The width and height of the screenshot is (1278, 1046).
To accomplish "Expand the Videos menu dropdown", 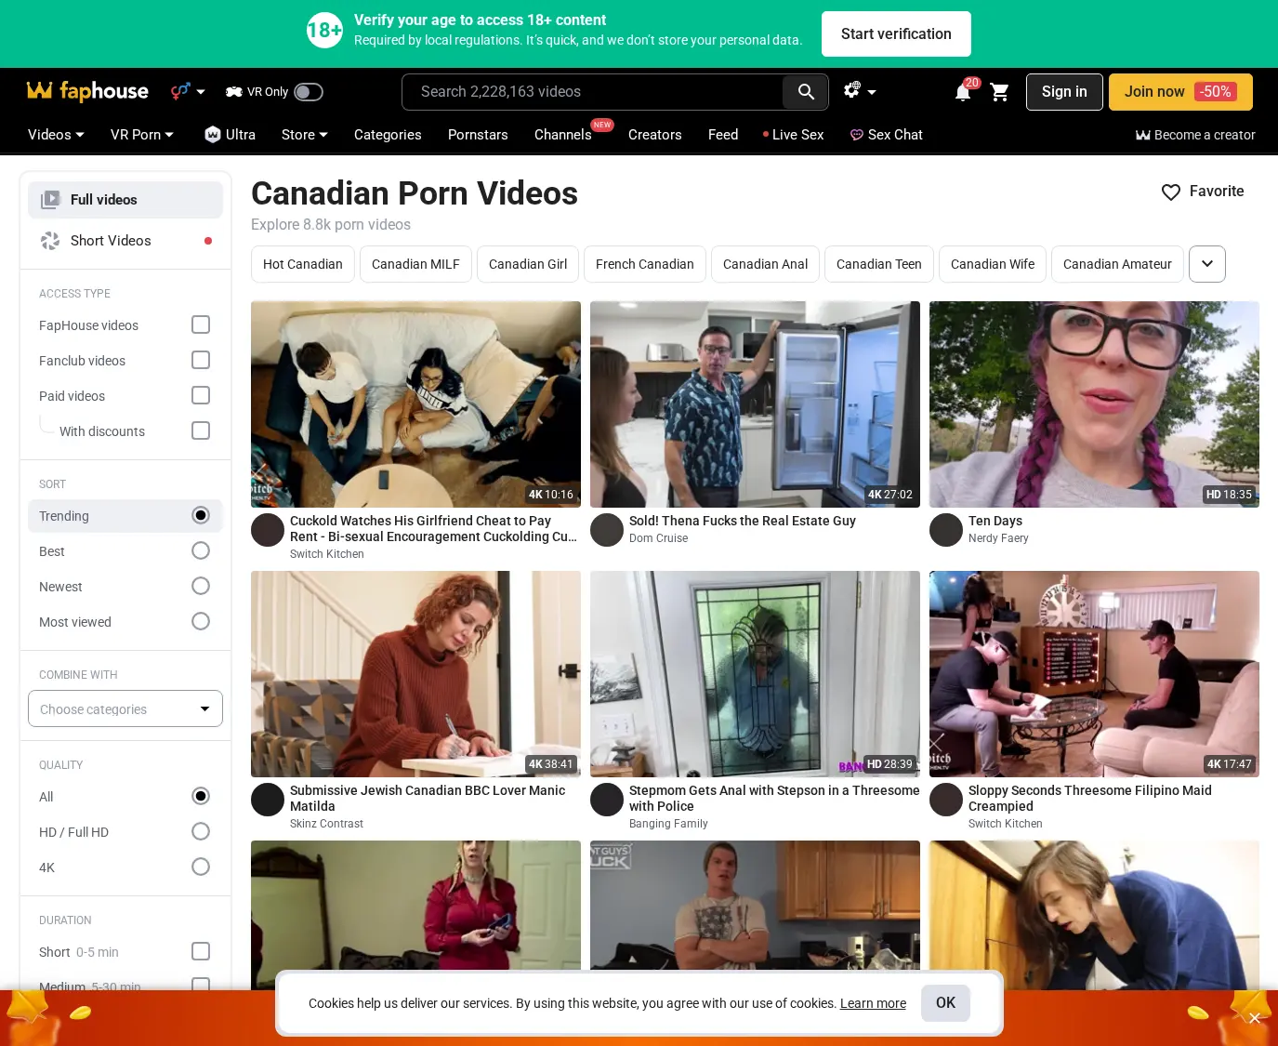I will [56, 135].
